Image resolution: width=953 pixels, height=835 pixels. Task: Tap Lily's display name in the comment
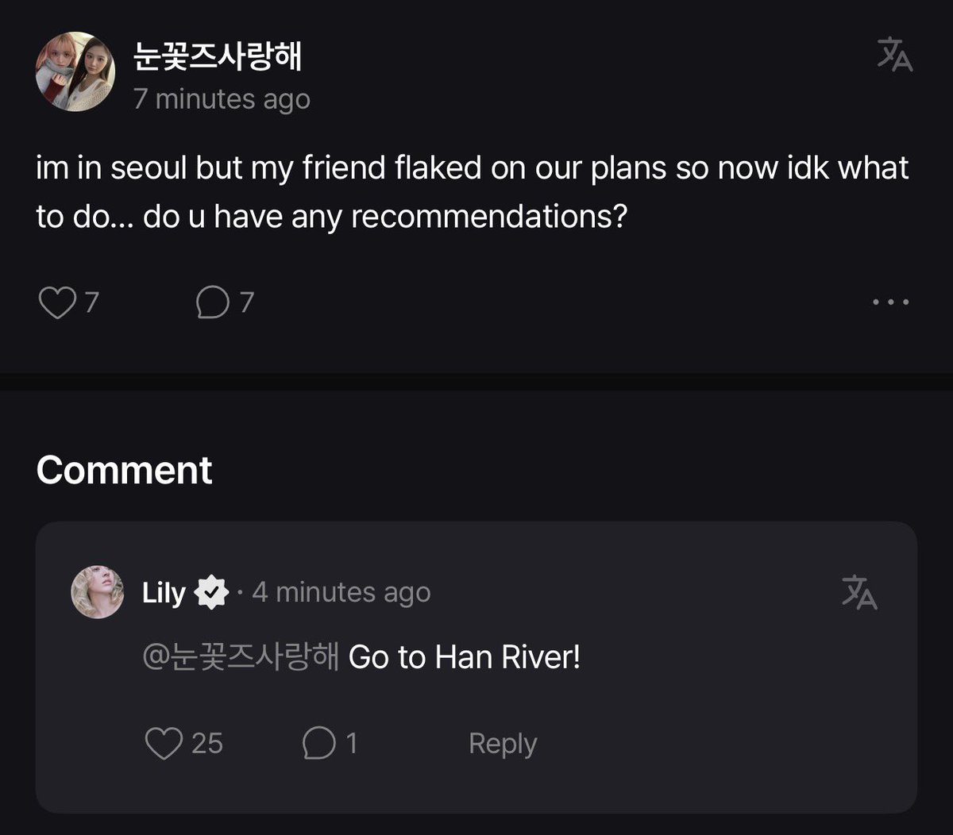(x=164, y=593)
